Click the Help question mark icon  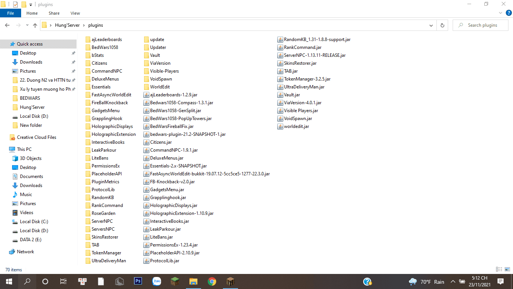coord(508,13)
